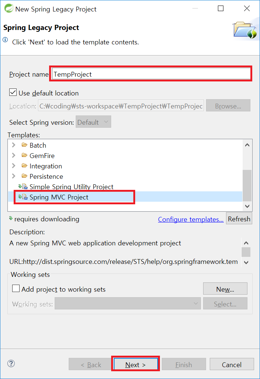Screen dimensions: 260x379
Task: Select the Spring MVC Project template
Action: point(59,197)
